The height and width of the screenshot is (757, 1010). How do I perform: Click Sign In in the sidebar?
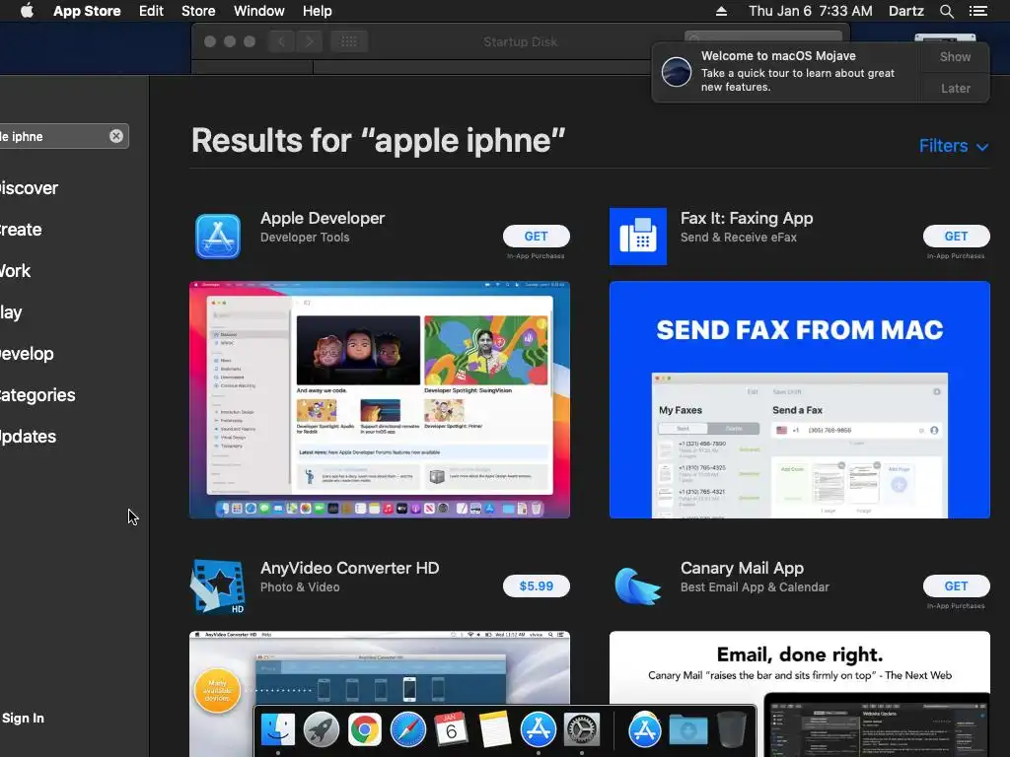coord(23,718)
